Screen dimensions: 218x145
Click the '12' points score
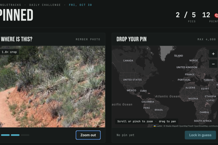click(206, 15)
